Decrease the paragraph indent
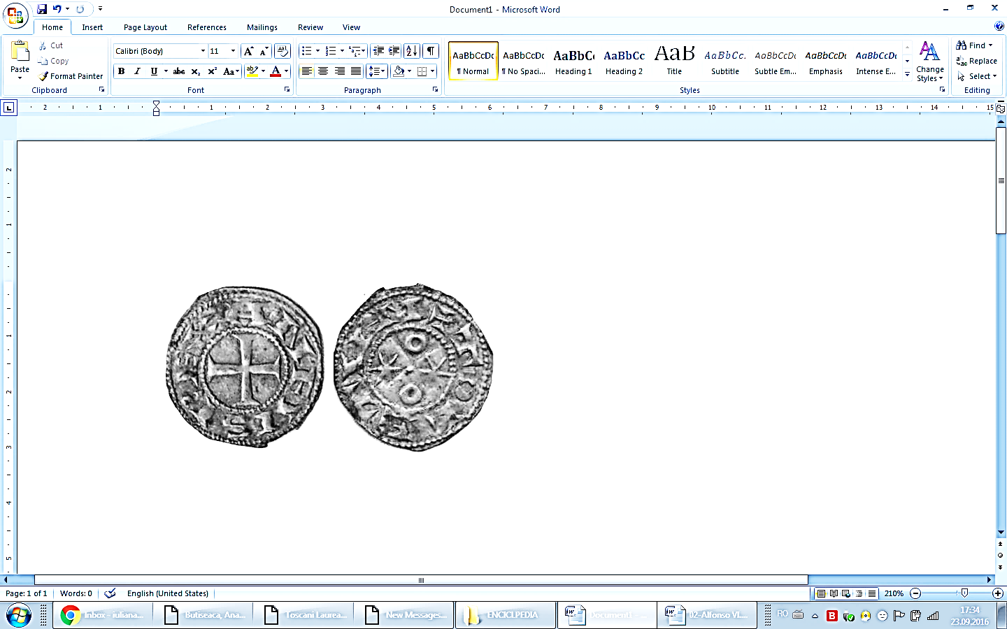The height and width of the screenshot is (629, 1007). click(x=379, y=50)
